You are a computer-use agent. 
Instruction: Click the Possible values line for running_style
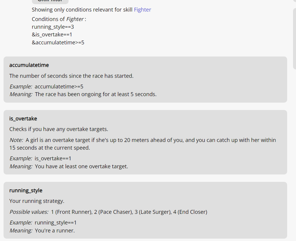[108, 212]
